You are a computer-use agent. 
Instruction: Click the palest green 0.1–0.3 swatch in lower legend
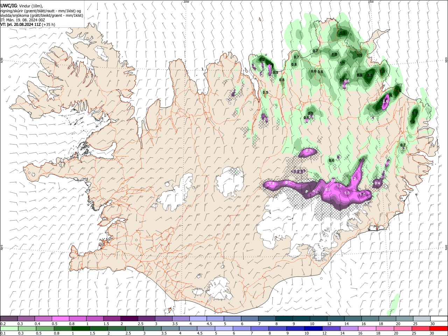pos(9,328)
